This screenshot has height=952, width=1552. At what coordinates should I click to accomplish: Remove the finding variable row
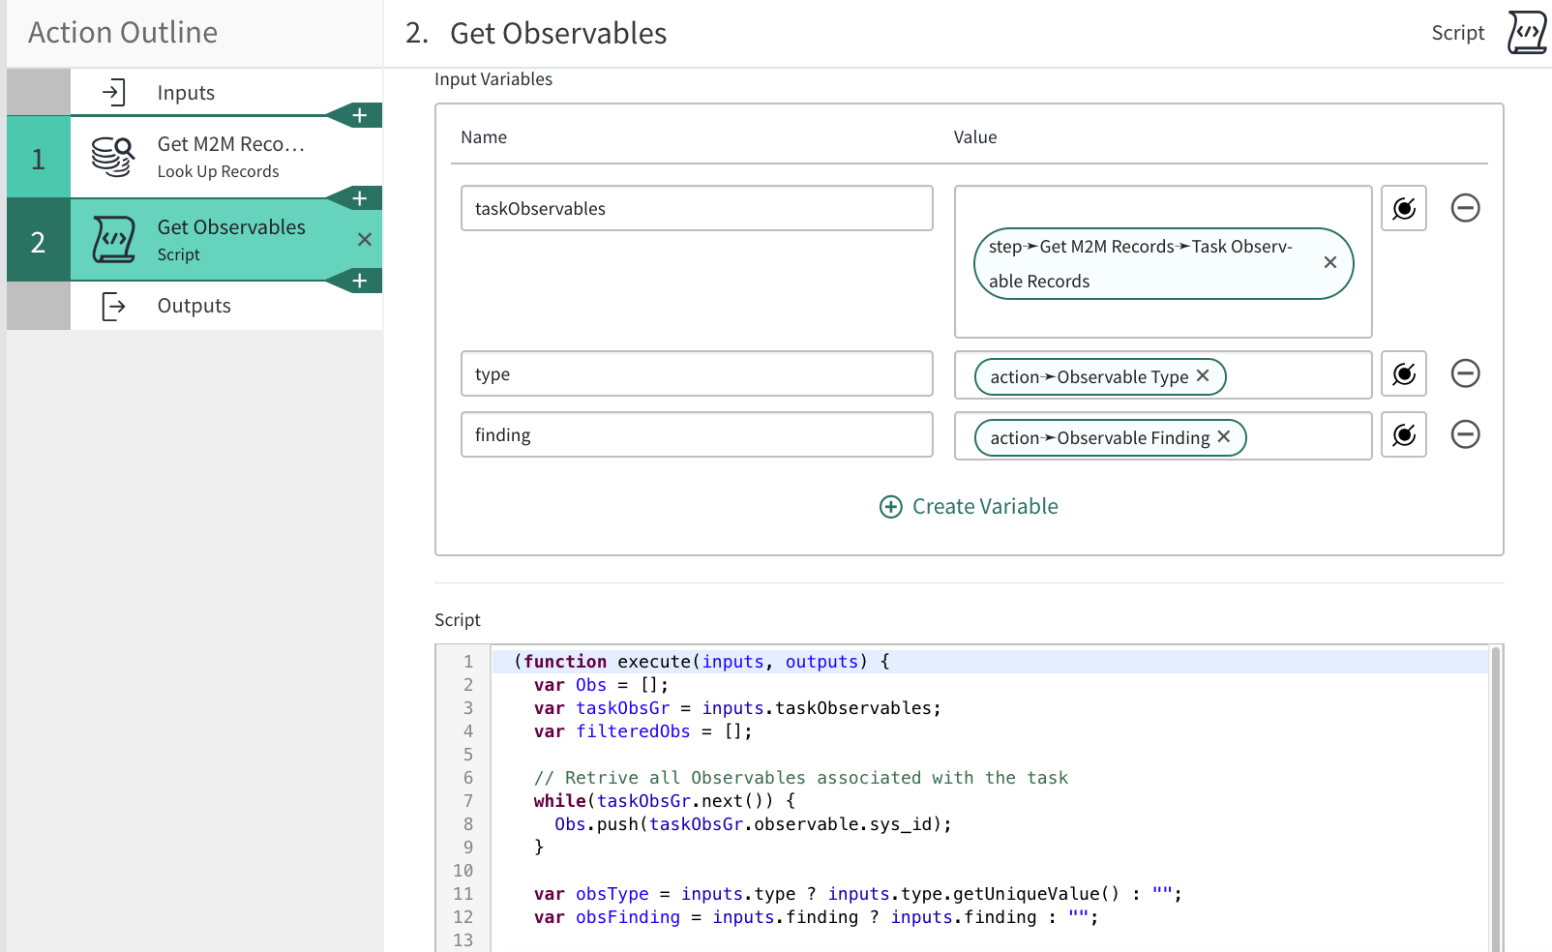[x=1466, y=434]
